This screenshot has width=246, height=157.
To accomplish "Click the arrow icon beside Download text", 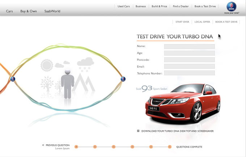I will coord(138,131).
